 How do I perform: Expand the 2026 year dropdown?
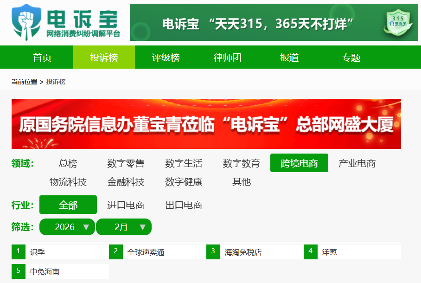[x=67, y=227]
